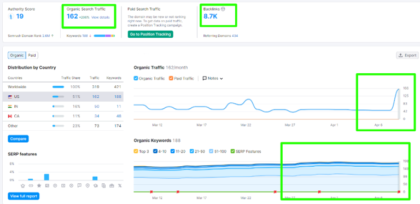Click the featured snippet crown SERP icon
This screenshot has width=420, height=204.
click(23, 185)
